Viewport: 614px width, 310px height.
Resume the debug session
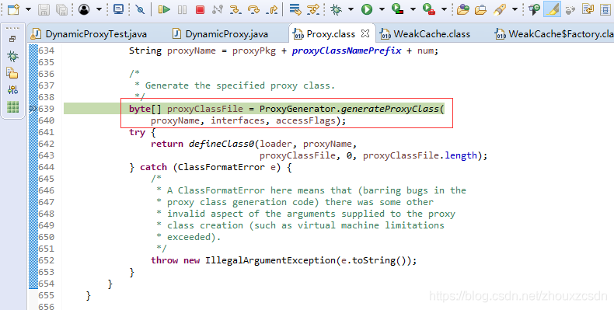pyautogui.click(x=164, y=9)
